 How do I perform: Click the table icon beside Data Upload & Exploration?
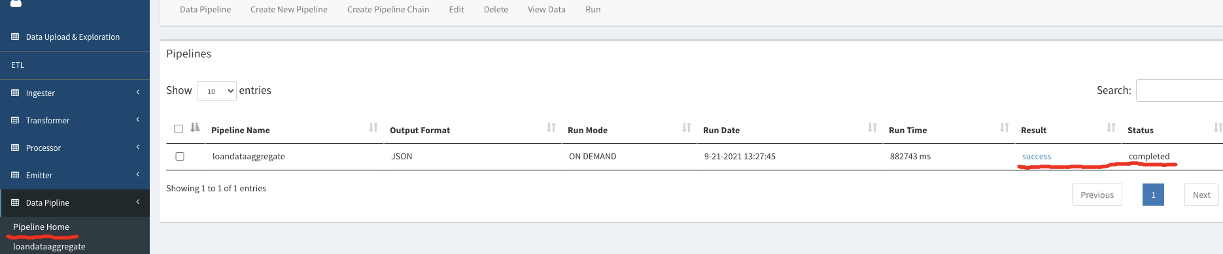[15, 37]
